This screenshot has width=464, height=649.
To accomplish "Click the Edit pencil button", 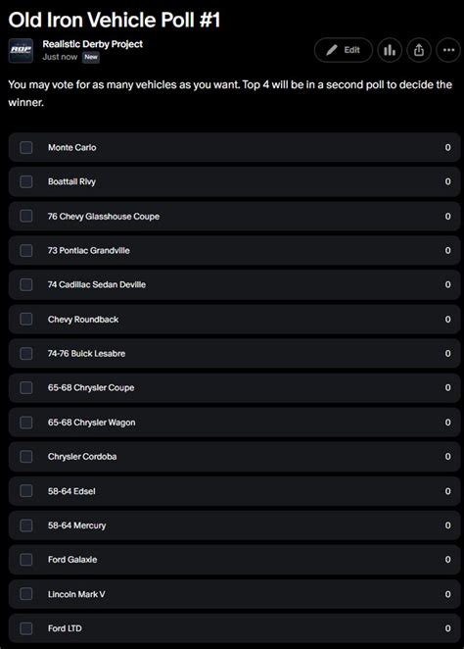I will (x=344, y=50).
